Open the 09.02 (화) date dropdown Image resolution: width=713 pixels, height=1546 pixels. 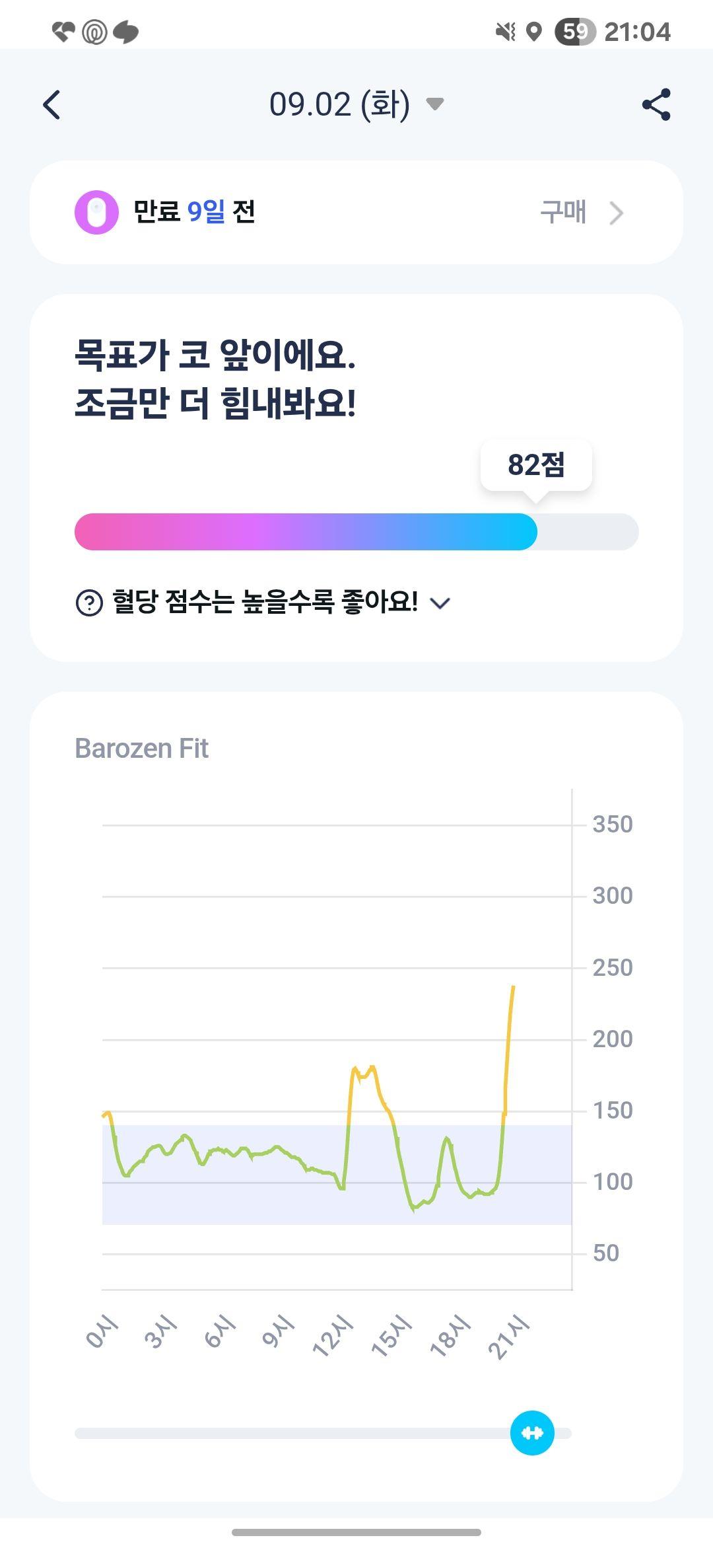(x=356, y=104)
